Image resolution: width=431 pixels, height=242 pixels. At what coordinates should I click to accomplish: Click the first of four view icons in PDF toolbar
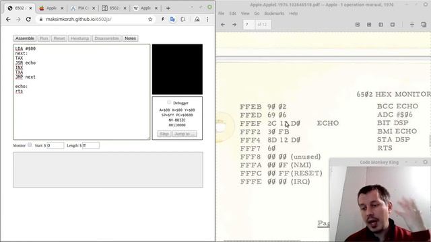(x=358, y=25)
